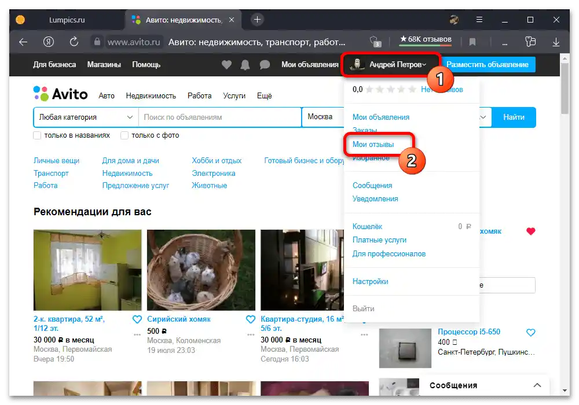The width and height of the screenshot is (579, 405).
Task: Open 'Для профессионалов' menu entry
Action: click(389, 254)
